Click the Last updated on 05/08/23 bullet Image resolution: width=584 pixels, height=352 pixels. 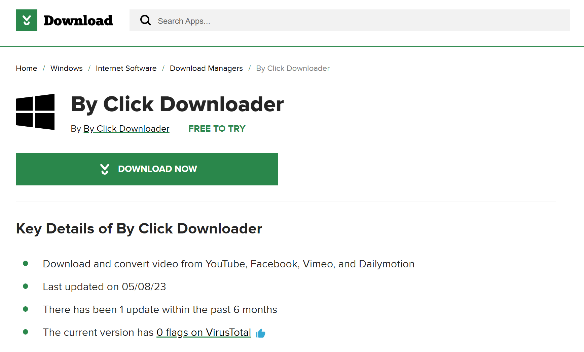104,287
